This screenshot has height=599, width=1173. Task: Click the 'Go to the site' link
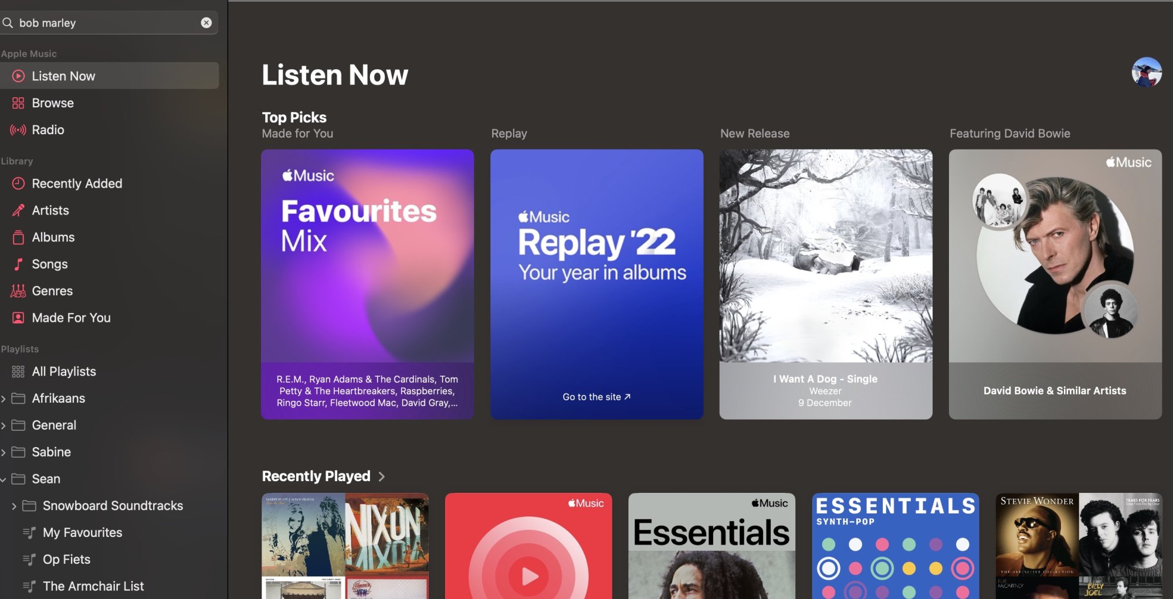[596, 397]
